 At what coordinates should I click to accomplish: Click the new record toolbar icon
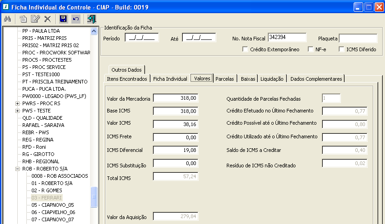click(x=23, y=19)
